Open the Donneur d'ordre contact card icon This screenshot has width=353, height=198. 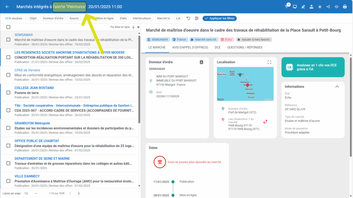(202, 62)
